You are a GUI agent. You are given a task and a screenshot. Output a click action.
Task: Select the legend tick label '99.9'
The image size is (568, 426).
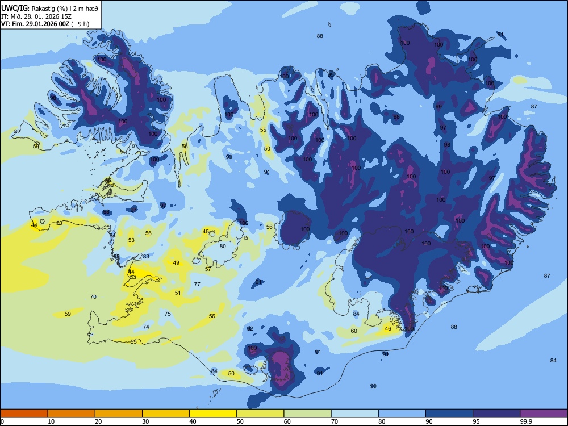tap(525, 421)
